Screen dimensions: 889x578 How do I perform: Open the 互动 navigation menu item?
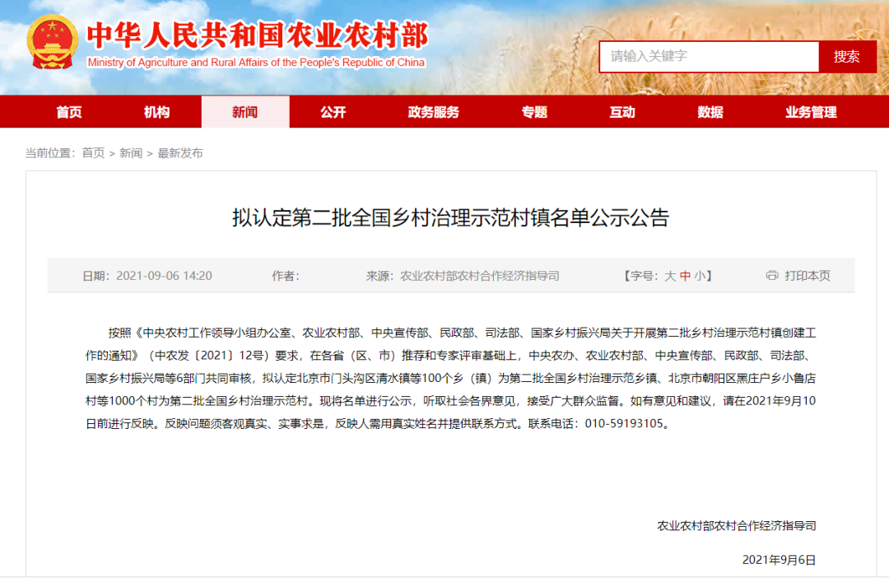click(x=622, y=112)
